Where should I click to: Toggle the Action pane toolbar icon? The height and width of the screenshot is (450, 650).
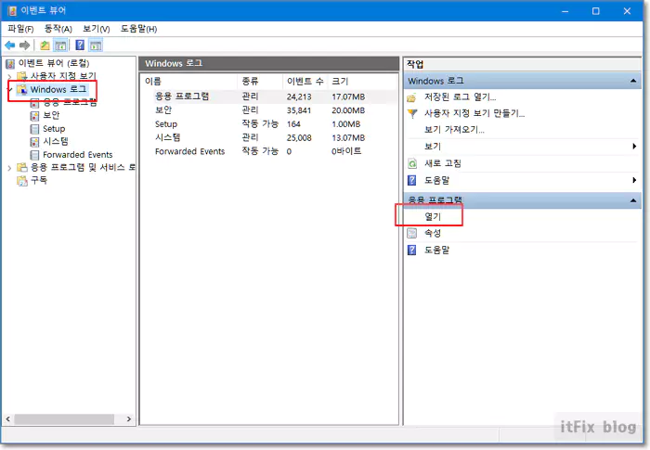(x=96, y=45)
